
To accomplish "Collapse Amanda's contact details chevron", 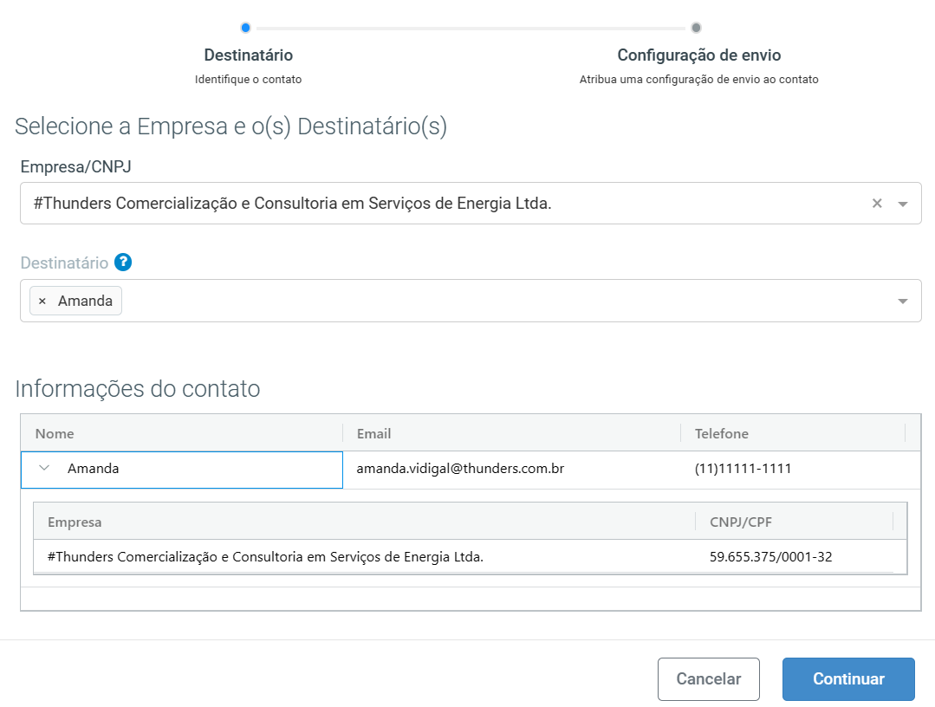I will click(x=42, y=466).
